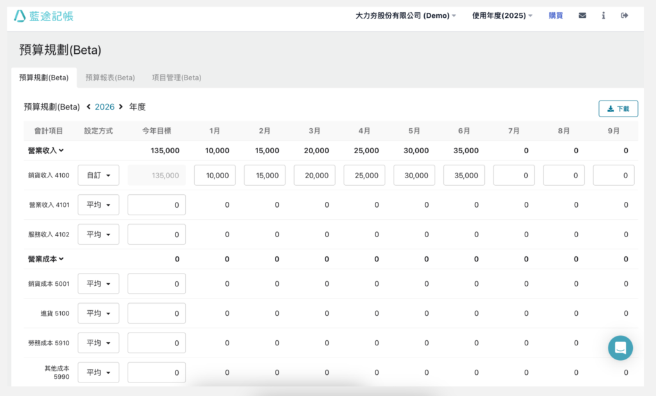Open the company selector 大力夯股份有限公司 dropdown
The width and height of the screenshot is (656, 396).
click(406, 16)
